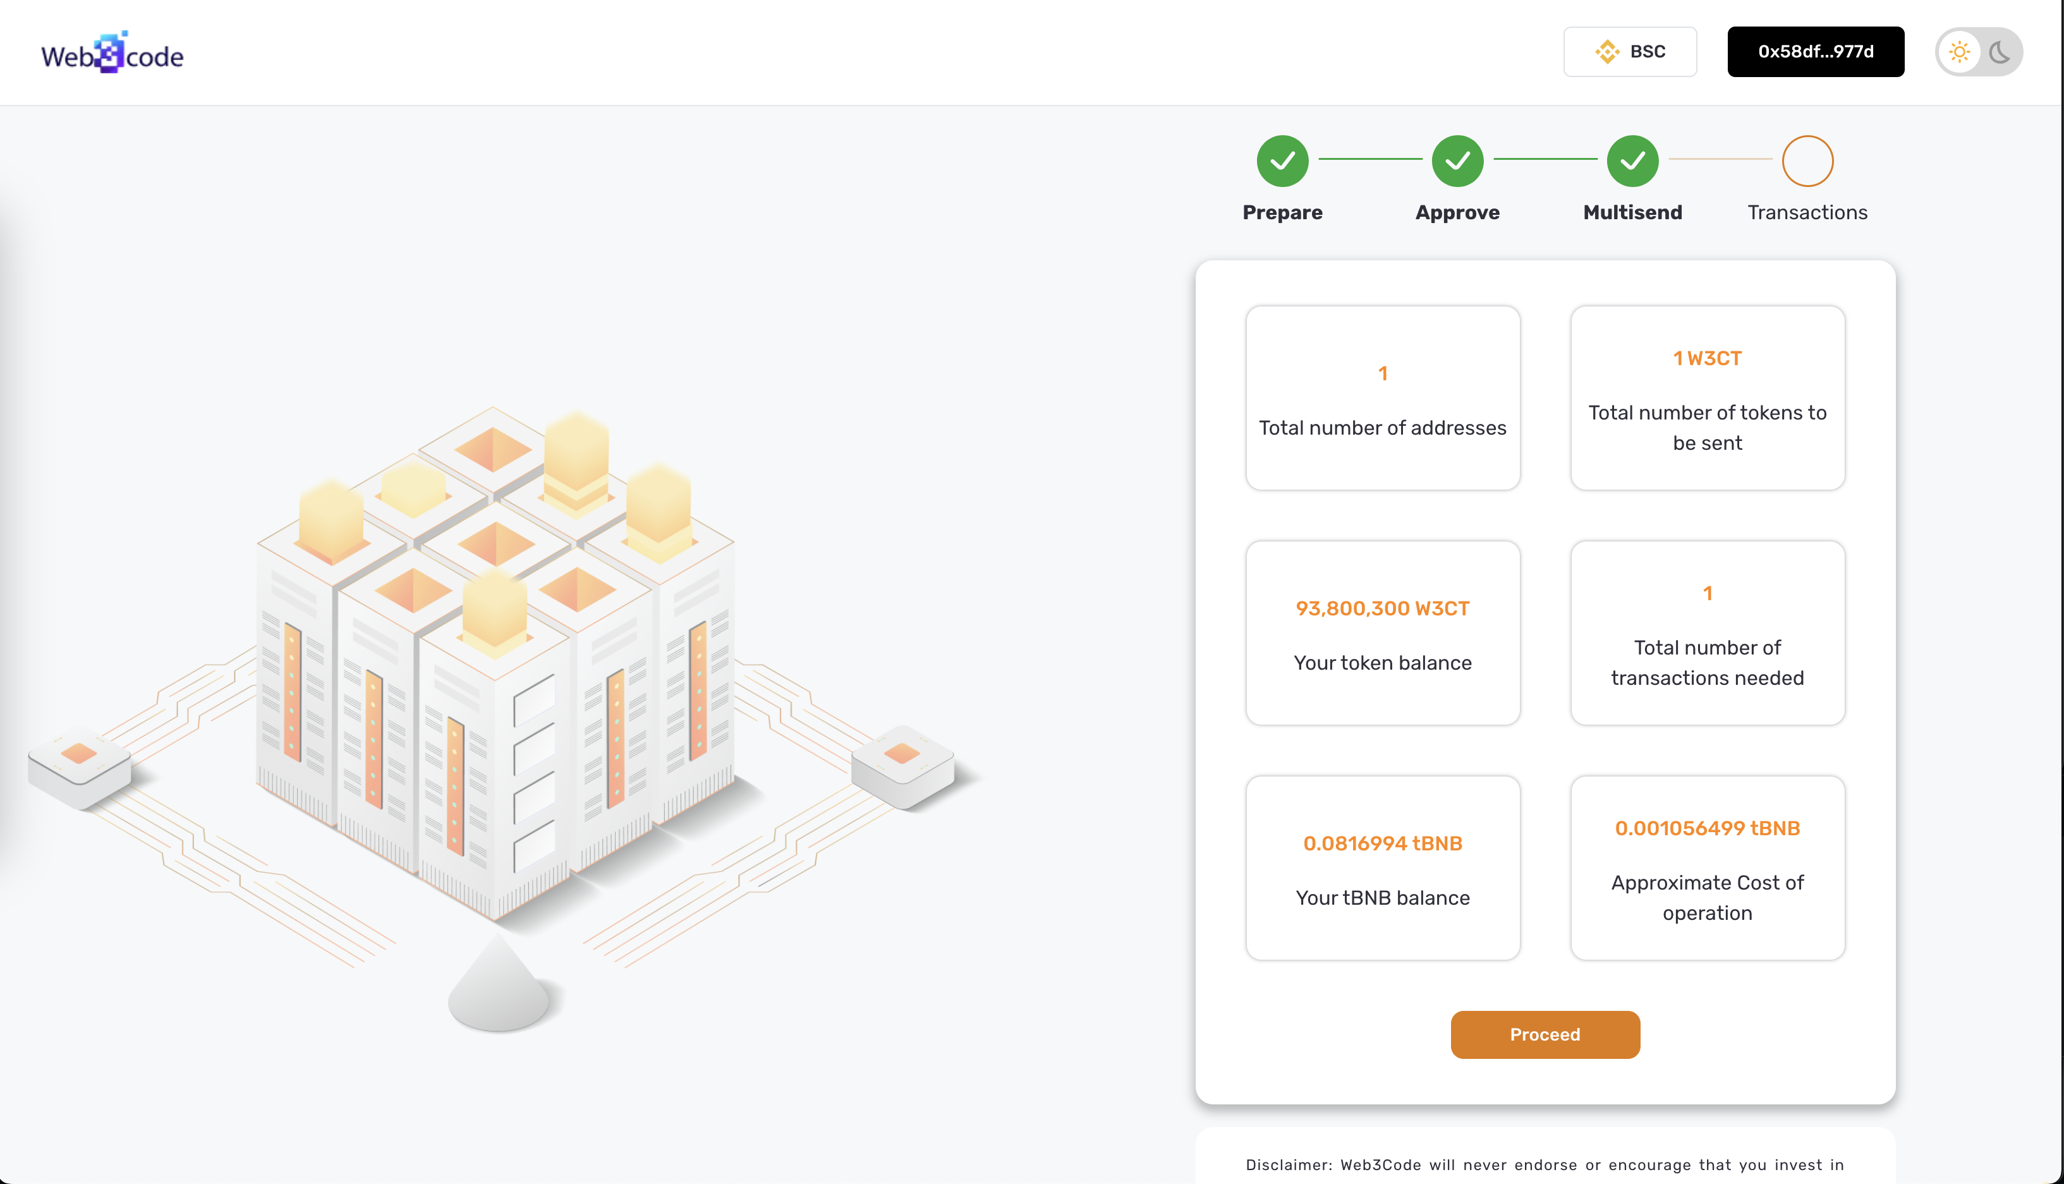Switch to dark mode moon icon
Image resolution: width=2064 pixels, height=1184 pixels.
(2000, 52)
